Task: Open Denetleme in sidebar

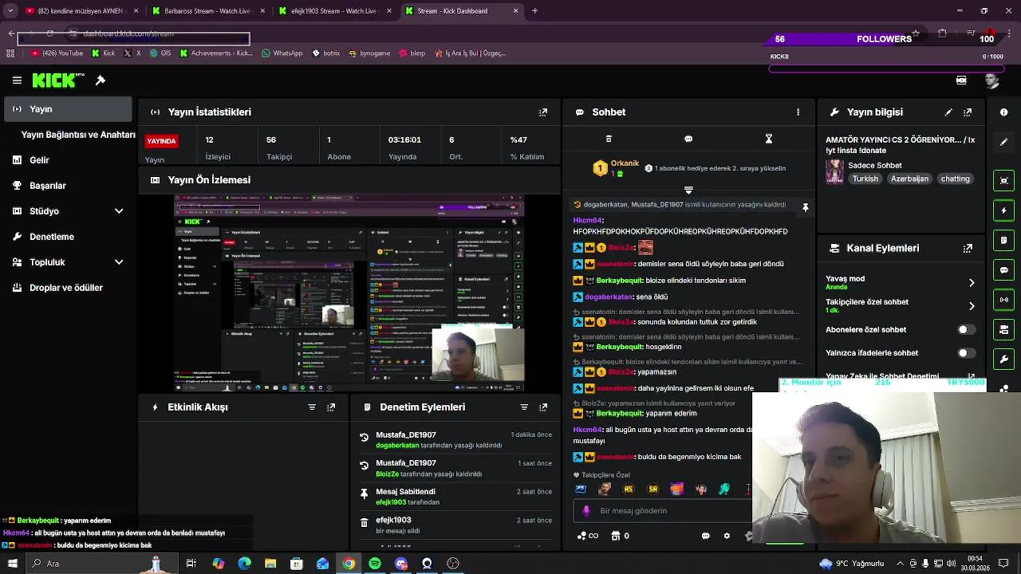Action: [x=51, y=237]
